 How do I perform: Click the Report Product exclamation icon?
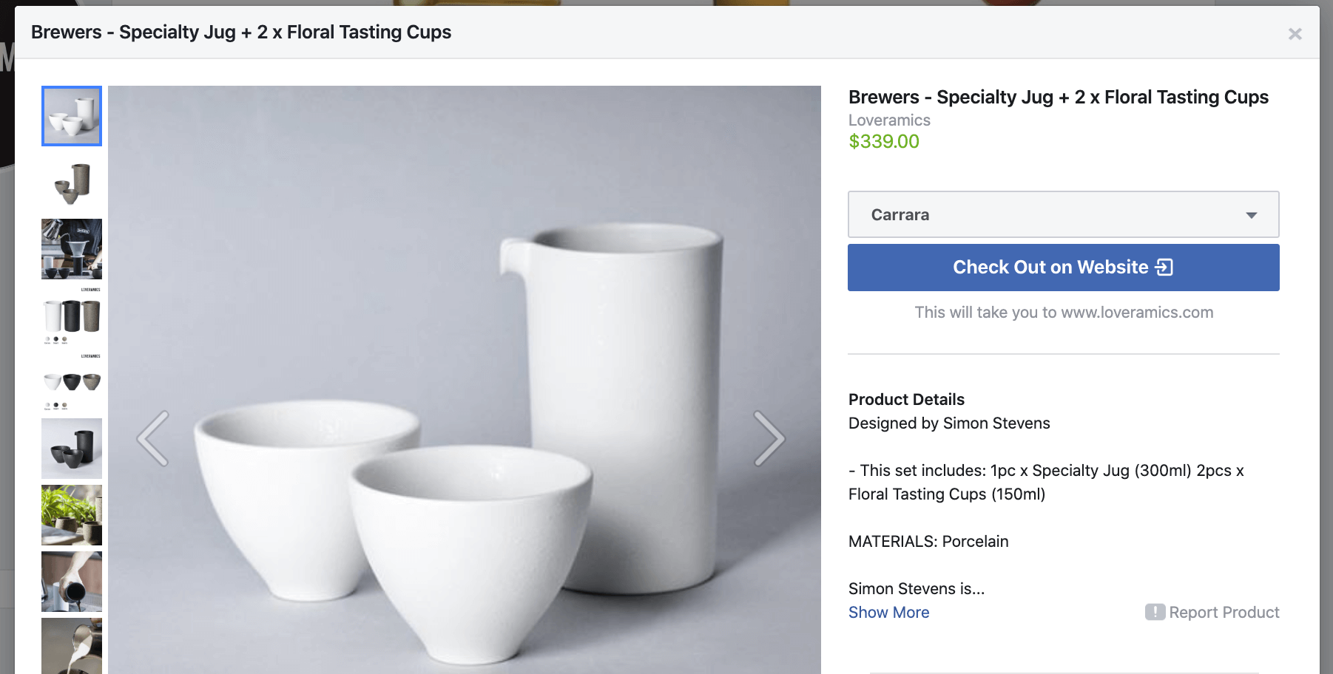pyautogui.click(x=1155, y=612)
